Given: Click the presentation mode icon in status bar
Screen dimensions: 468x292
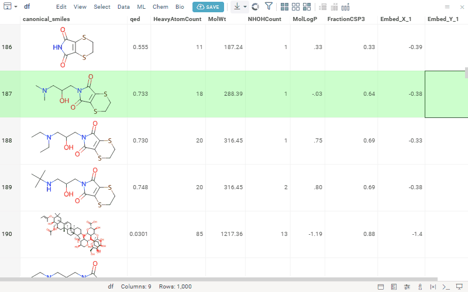Looking at the screenshot, I should (459, 287).
